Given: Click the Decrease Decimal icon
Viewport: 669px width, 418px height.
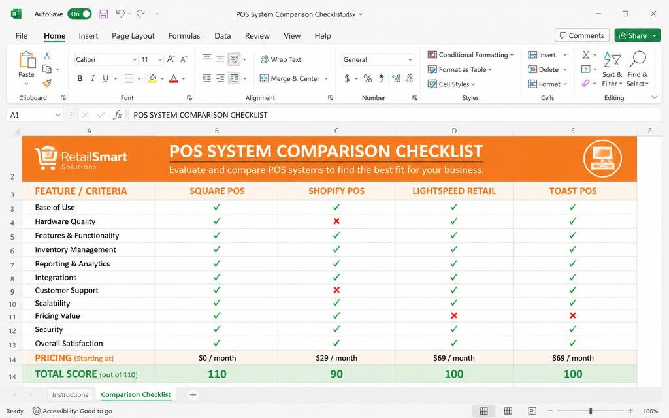Looking at the screenshot, I should 409,78.
